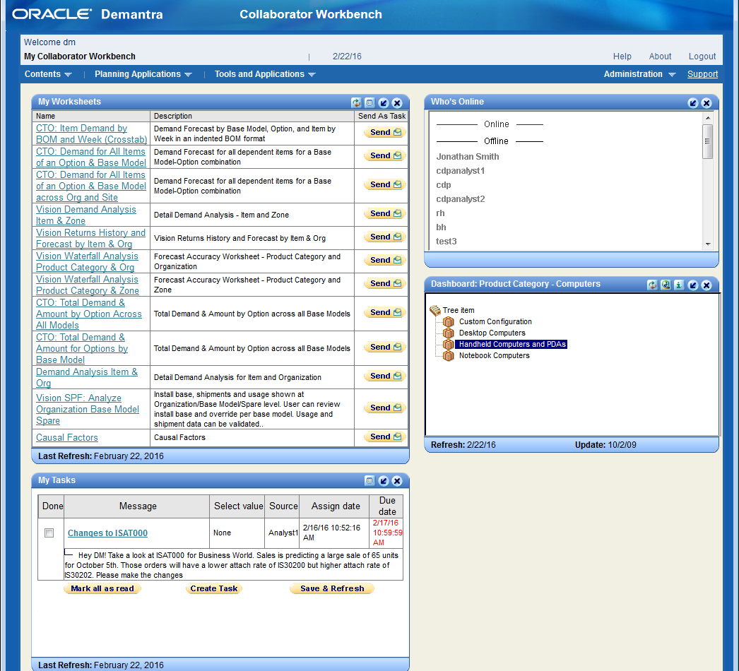Select Handheld Computers and PDAs tree item

[512, 345]
